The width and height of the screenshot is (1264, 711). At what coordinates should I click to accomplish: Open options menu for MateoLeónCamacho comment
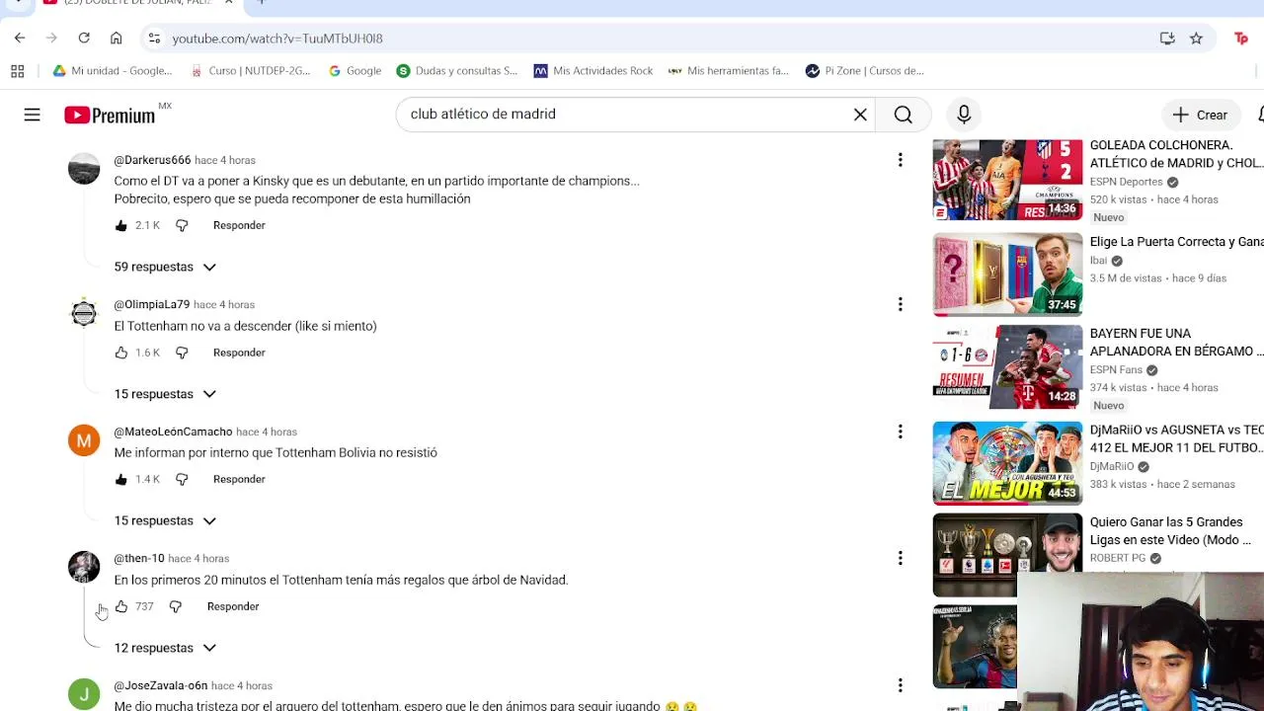click(900, 432)
